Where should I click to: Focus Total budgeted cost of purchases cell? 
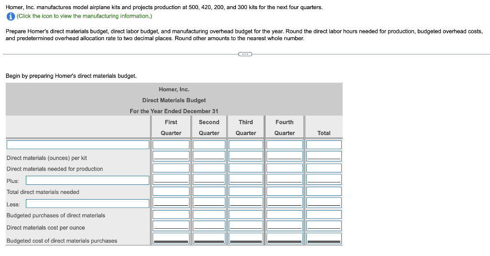click(x=324, y=238)
